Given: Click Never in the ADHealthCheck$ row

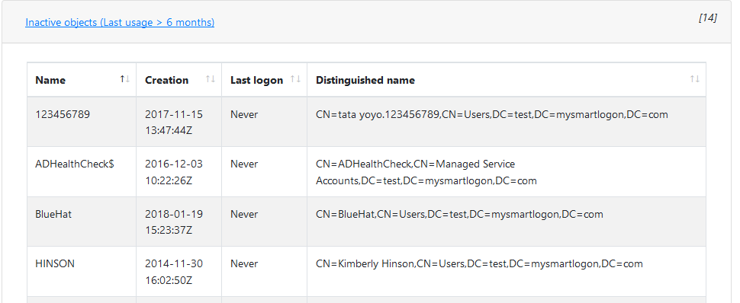Looking at the screenshot, I should [244, 164].
